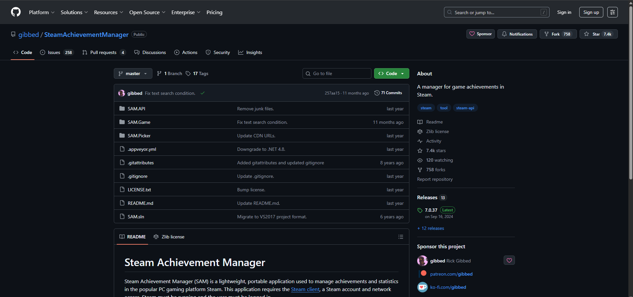Click the heart Sponsor button in header
This screenshot has height=297, width=633.
pyautogui.click(x=480, y=34)
